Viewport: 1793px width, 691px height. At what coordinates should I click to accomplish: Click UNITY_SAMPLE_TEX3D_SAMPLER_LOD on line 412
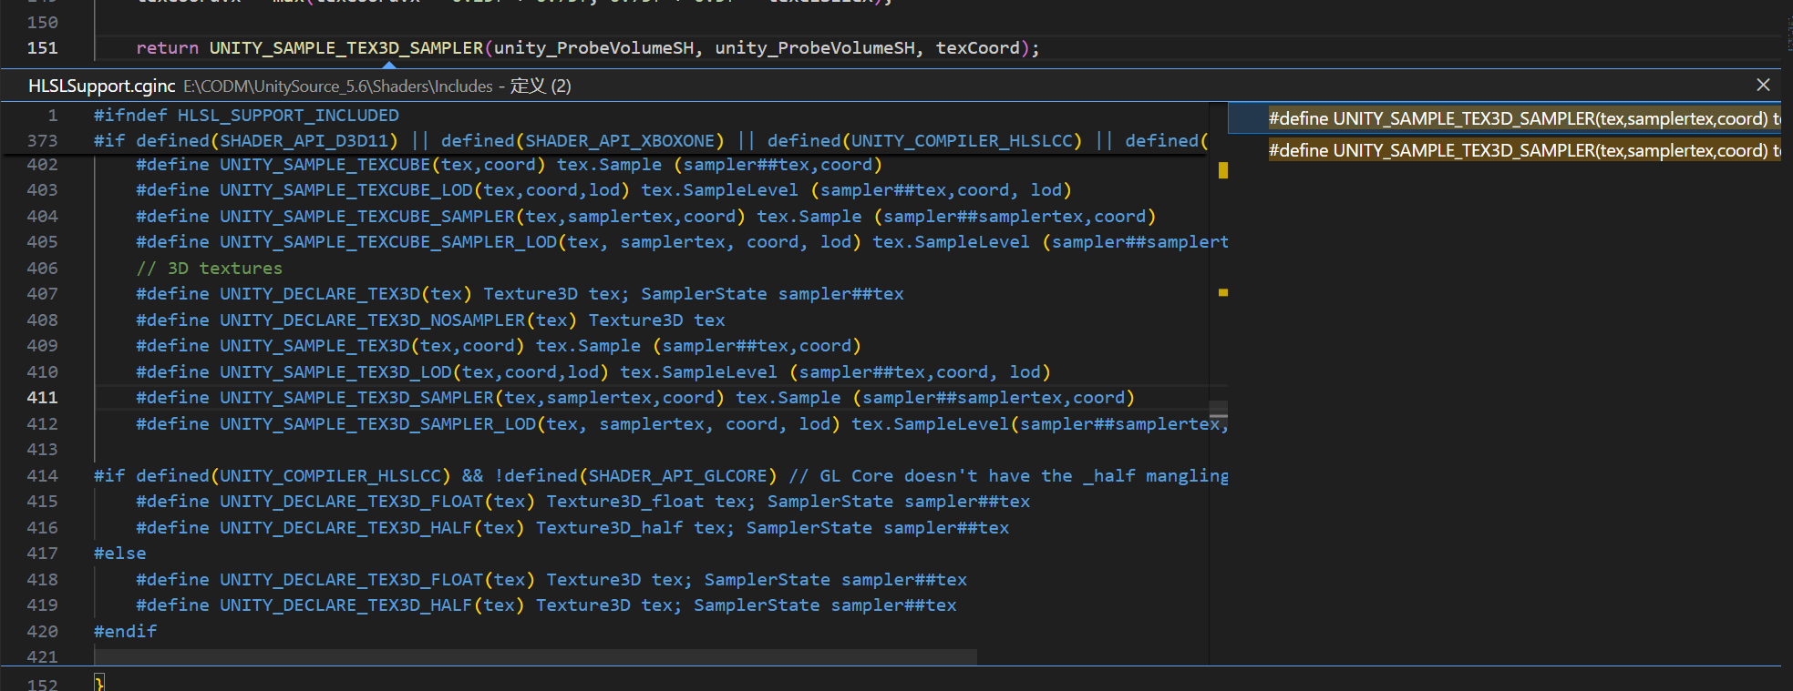coord(377,424)
